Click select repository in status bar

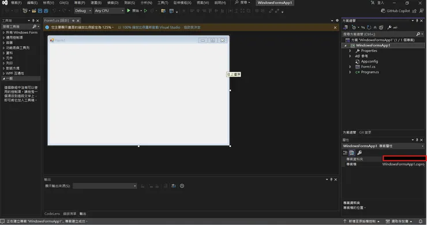pyautogui.click(x=399, y=221)
